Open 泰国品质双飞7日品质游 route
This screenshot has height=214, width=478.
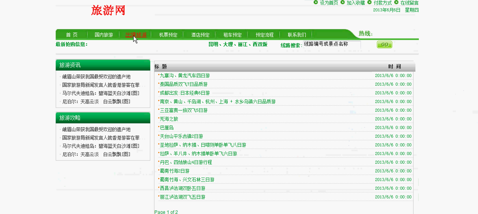tap(184, 84)
